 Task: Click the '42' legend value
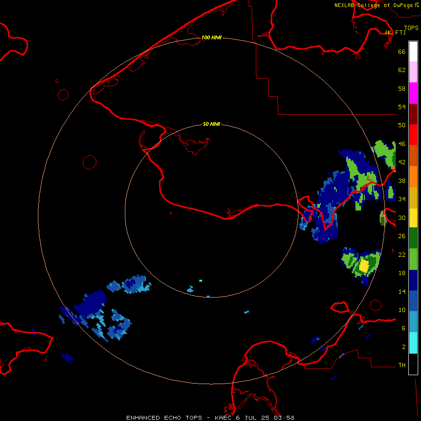(x=402, y=162)
